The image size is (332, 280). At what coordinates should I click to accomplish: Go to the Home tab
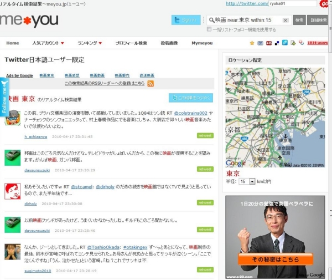13,43
